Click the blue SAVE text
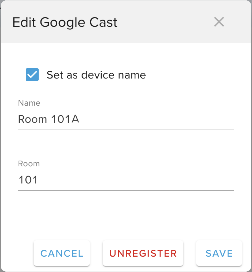252x272 pixels. click(219, 253)
